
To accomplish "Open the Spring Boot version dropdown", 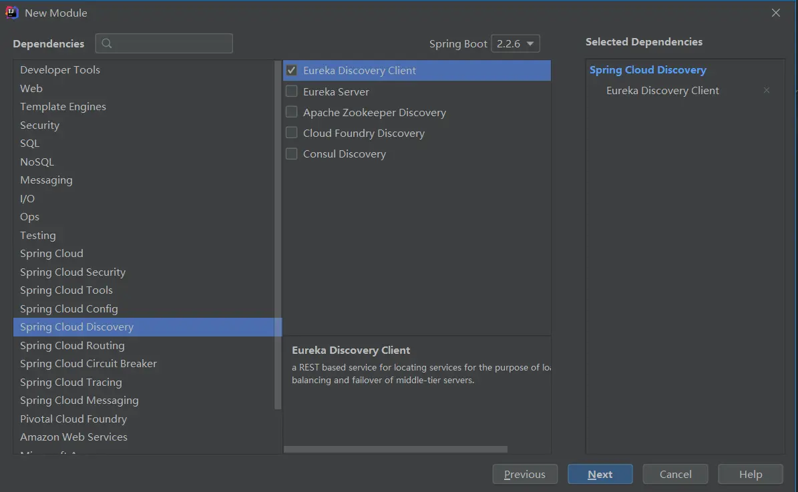I will tap(515, 44).
